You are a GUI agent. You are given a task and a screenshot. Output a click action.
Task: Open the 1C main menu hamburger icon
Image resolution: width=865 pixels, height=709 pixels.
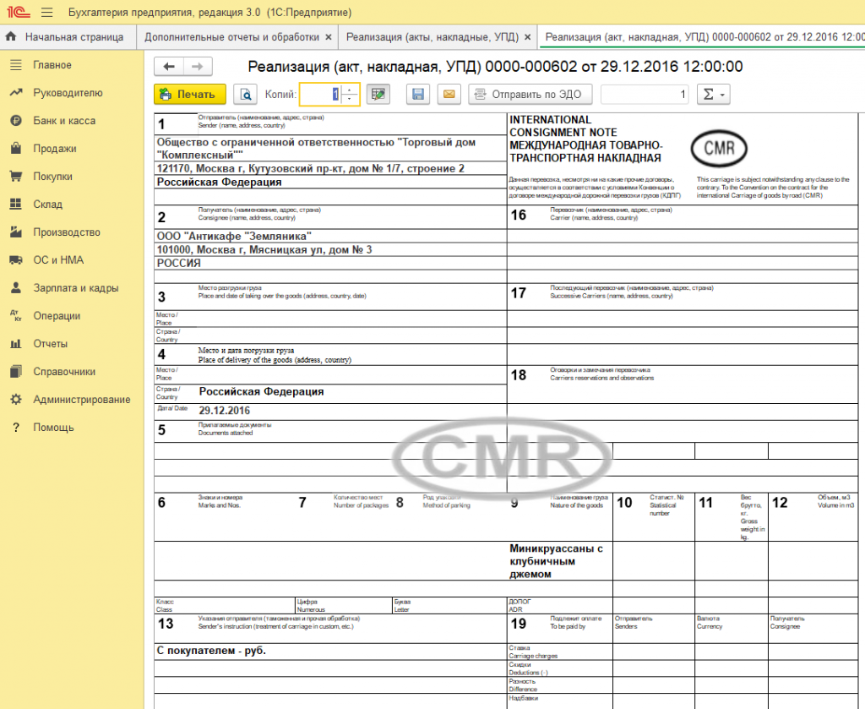point(47,12)
